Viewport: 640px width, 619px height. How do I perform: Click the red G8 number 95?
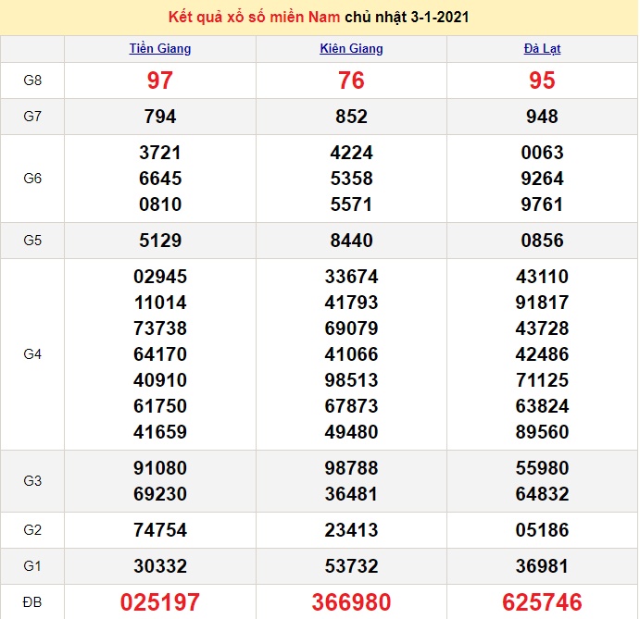pyautogui.click(x=542, y=80)
